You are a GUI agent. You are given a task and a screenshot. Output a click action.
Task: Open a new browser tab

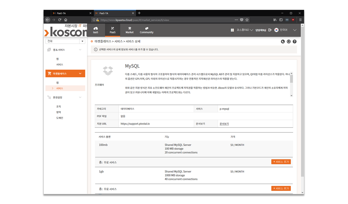click(139, 13)
